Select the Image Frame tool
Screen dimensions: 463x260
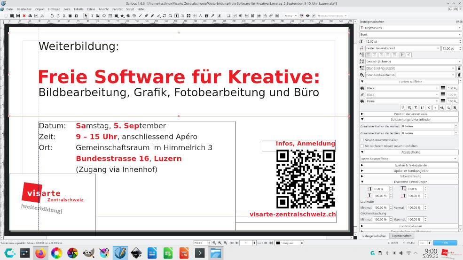(x=98, y=15)
